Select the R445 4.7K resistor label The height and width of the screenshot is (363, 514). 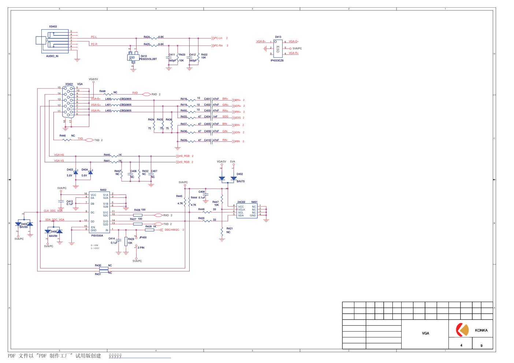tap(179, 196)
